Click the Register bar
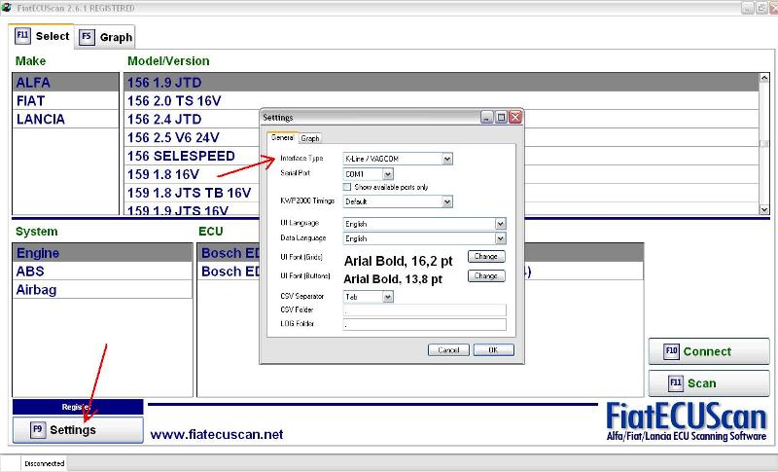The width and height of the screenshot is (778, 472). point(78,407)
